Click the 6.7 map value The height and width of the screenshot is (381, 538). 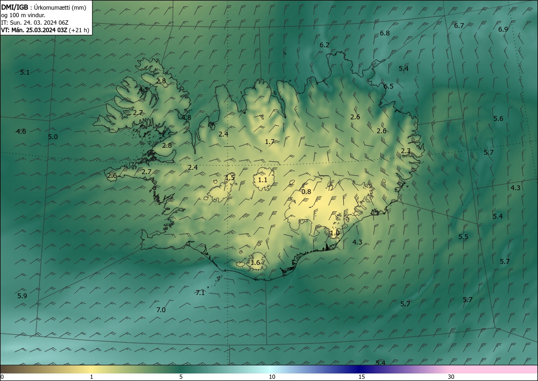[x=459, y=26]
